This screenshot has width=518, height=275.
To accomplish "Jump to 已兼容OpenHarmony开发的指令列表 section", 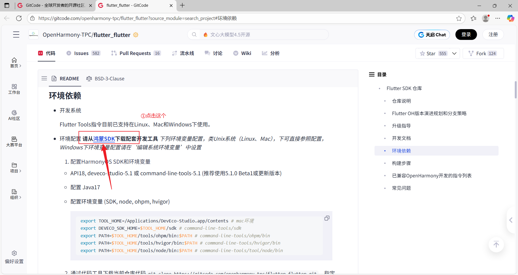I will [432, 176].
